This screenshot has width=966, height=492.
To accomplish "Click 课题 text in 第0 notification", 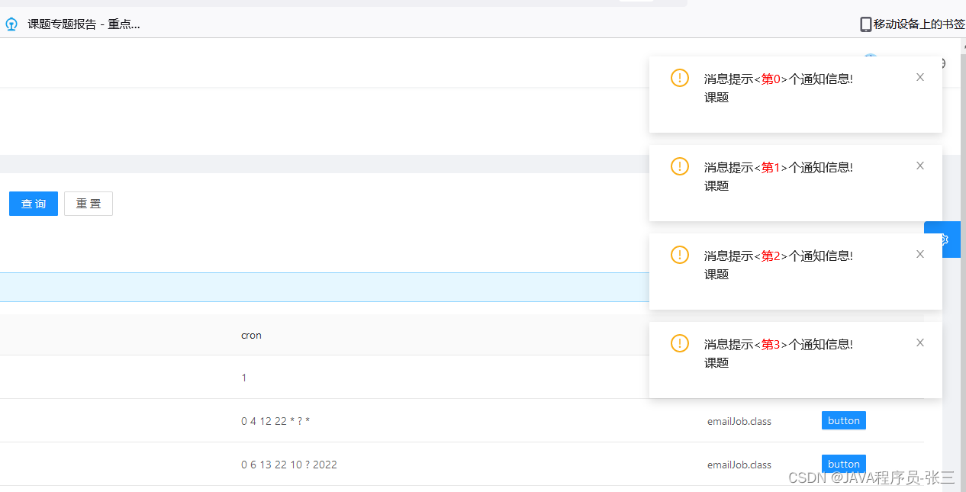I will pyautogui.click(x=716, y=98).
